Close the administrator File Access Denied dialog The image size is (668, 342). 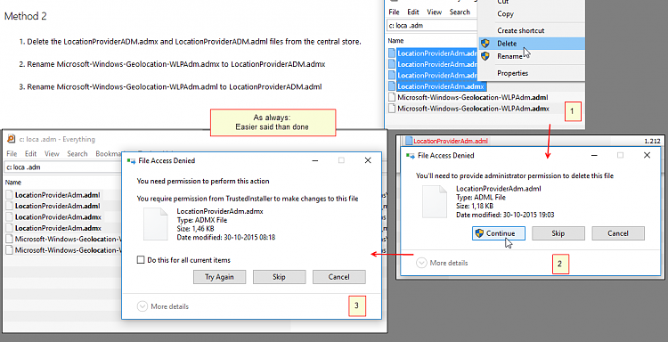(x=647, y=156)
